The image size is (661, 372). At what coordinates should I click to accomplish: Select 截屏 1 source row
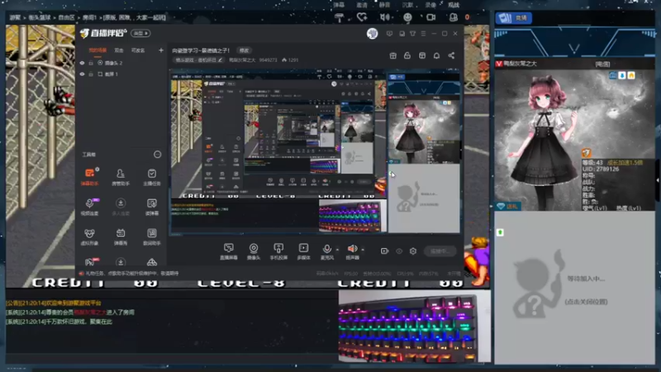(x=121, y=74)
